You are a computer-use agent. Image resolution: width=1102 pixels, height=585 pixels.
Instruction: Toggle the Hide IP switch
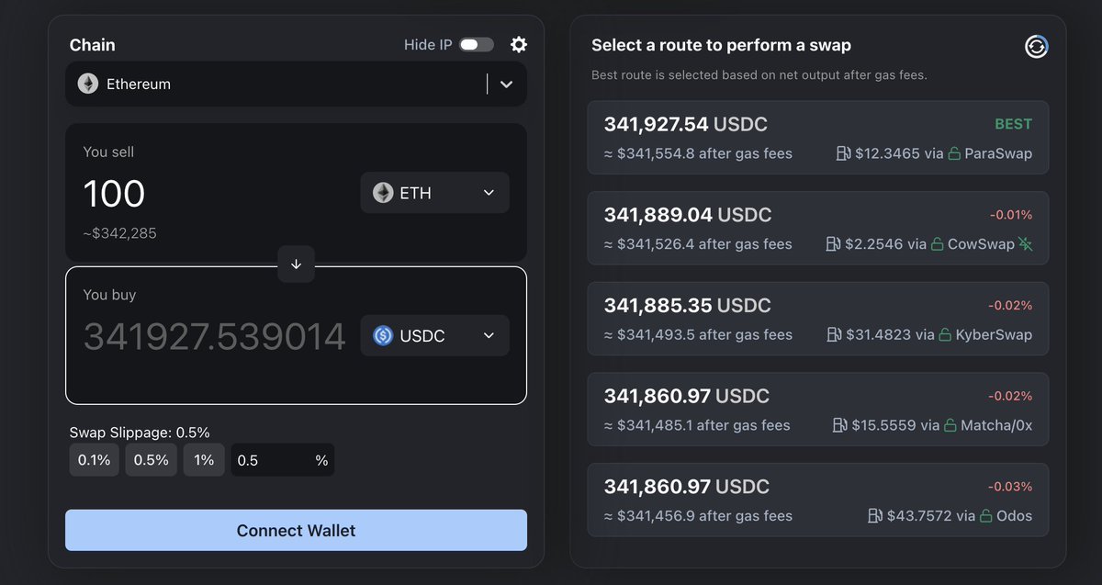(x=477, y=45)
